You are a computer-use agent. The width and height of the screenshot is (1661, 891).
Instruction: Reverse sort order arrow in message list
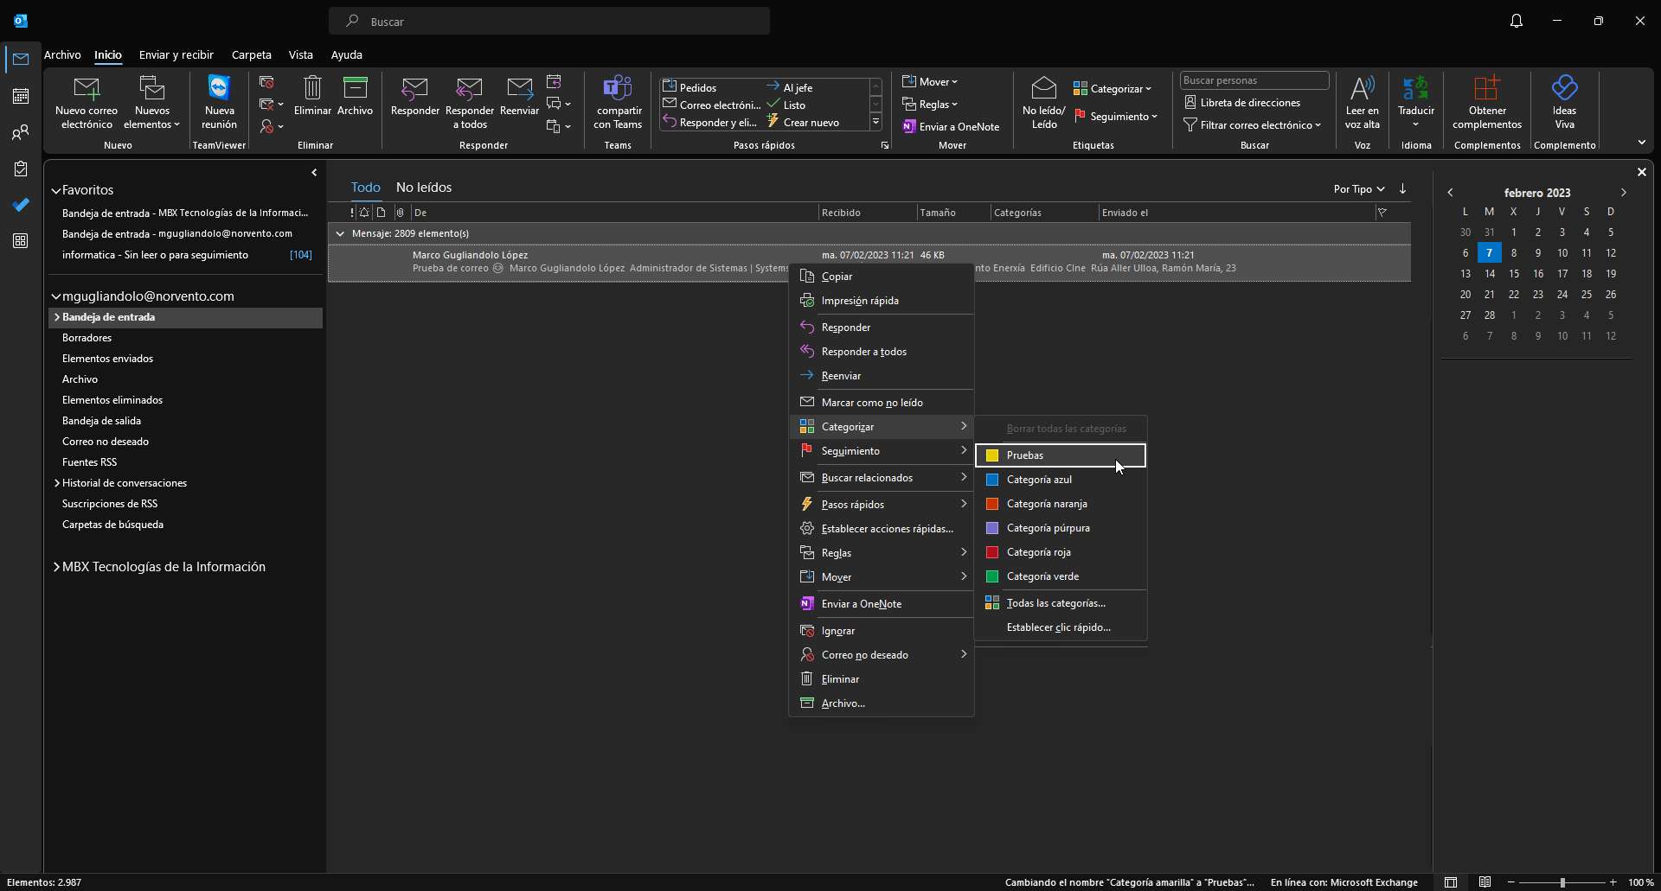point(1402,188)
